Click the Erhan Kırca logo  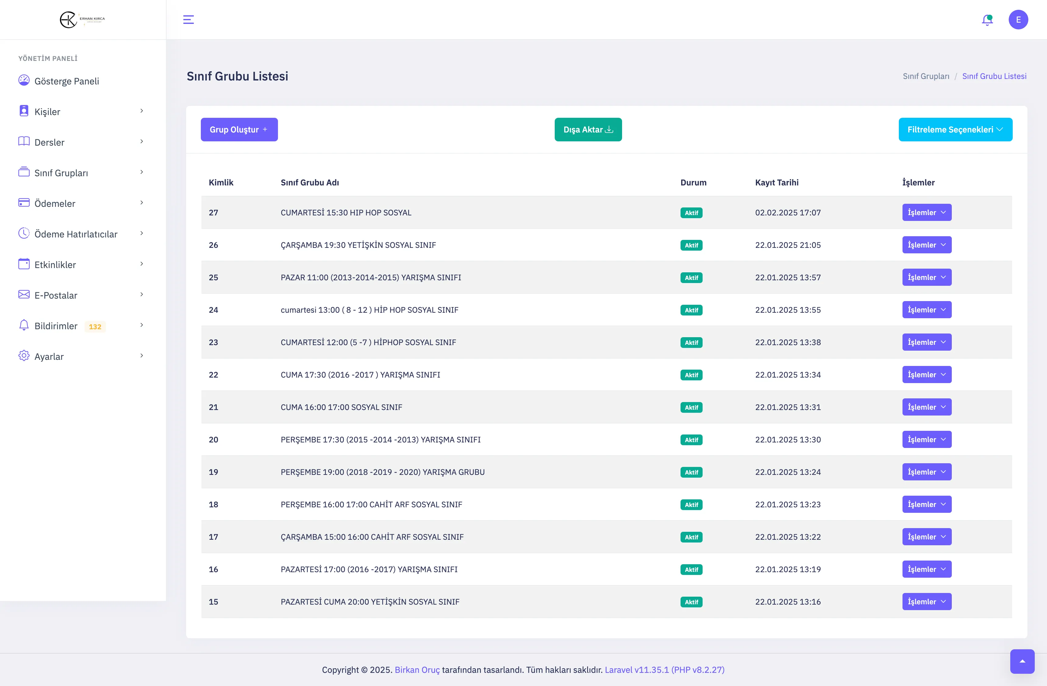tap(83, 20)
